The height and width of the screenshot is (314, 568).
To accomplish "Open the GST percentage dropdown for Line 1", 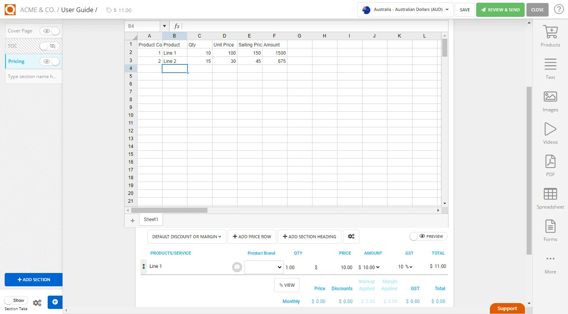I will tap(405, 266).
